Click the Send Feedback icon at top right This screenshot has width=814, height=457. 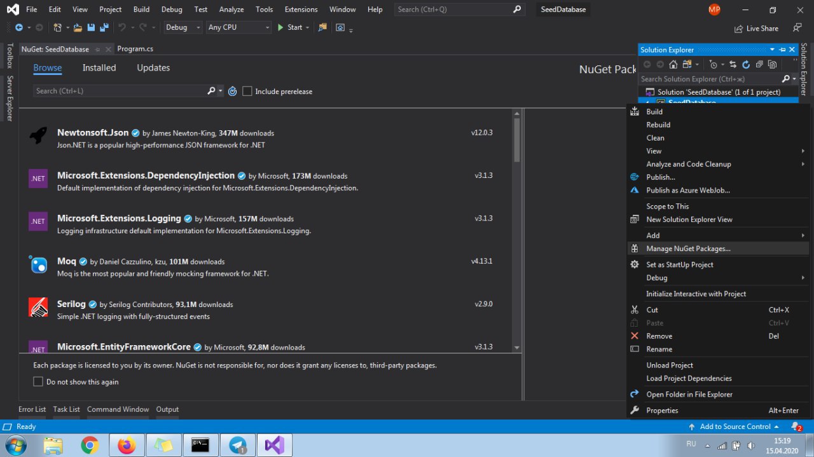click(x=797, y=28)
